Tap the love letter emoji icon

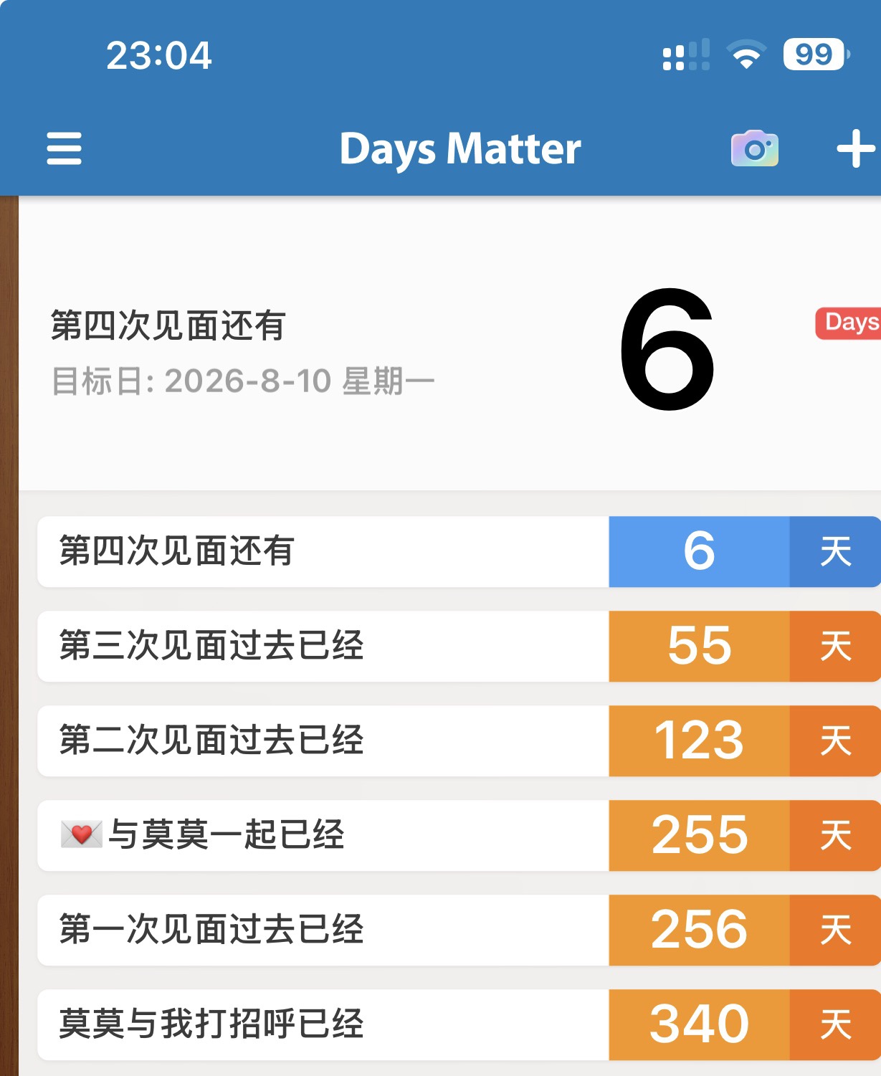click(x=82, y=834)
